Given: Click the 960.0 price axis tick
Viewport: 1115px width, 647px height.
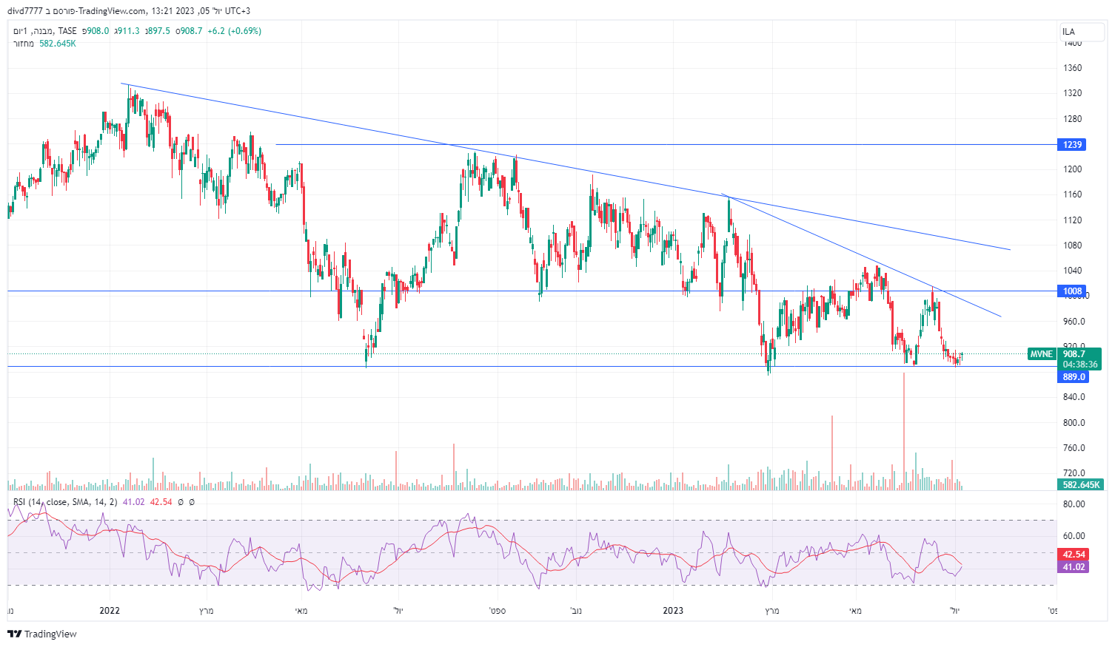Looking at the screenshot, I should [x=1074, y=322].
